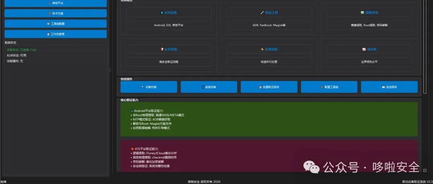Screen dimensions: 433x184
Task: Click the phone icon on 连接设备
Action: (203, 87)
